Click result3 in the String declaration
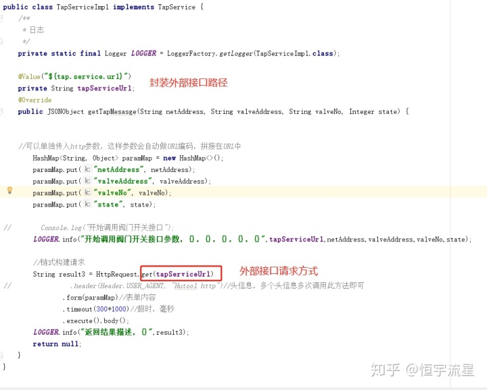This screenshot has height=390, width=487. pyautogui.click(x=72, y=274)
